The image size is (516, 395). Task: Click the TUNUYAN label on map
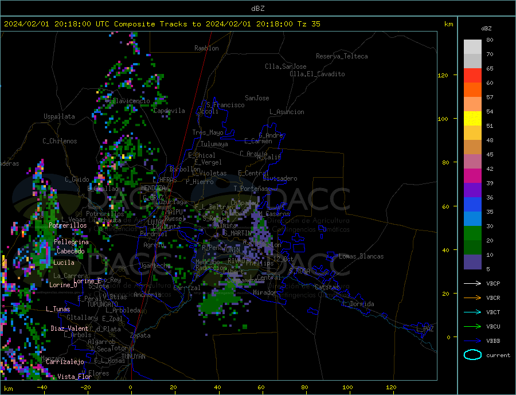(133, 357)
